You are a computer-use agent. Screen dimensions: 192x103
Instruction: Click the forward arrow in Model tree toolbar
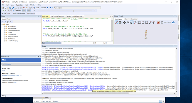pos(5,22)
